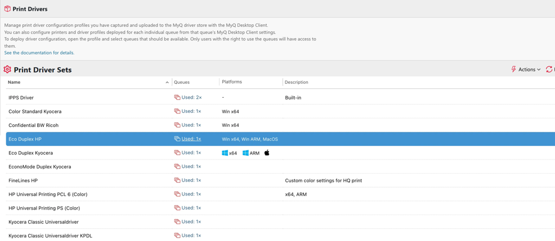Click the queue icon for IPPS Driver
This screenshot has width=555, height=241.
[x=177, y=98]
